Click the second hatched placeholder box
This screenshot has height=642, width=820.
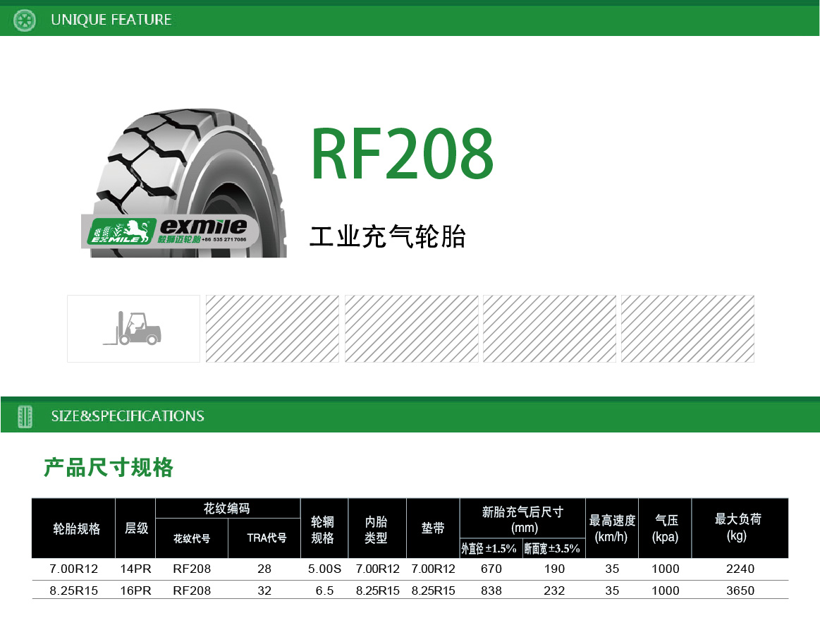[x=411, y=329]
